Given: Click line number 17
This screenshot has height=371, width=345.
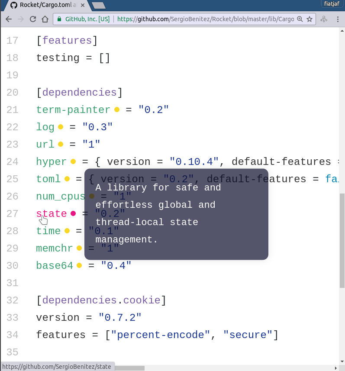Looking at the screenshot, I should (x=12, y=40).
